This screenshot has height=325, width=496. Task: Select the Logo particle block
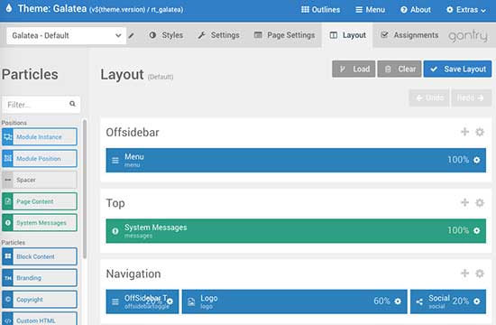pyautogui.click(x=295, y=302)
